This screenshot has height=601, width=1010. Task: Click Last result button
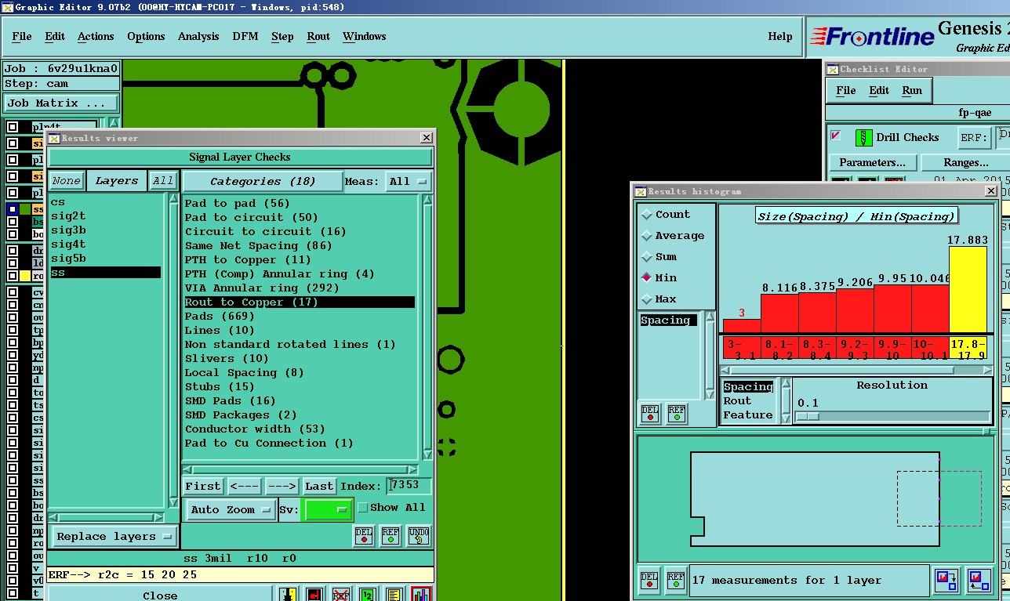tap(319, 487)
